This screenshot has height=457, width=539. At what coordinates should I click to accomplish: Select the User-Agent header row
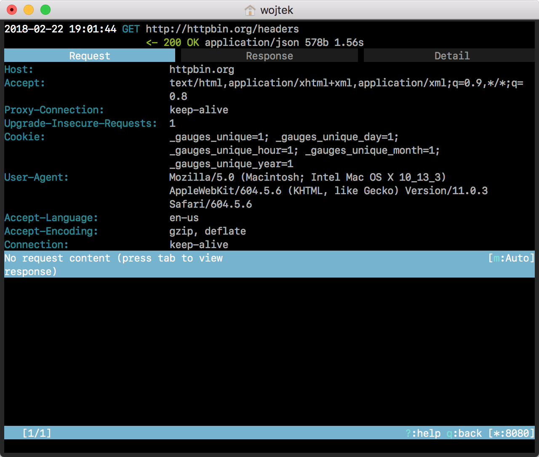point(36,177)
